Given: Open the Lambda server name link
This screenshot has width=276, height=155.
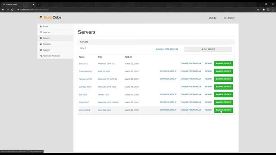Looking at the screenshot, I should (x=85, y=87).
